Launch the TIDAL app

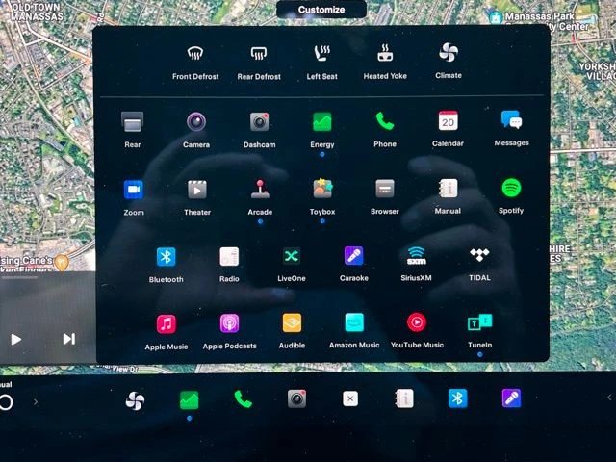tap(479, 263)
